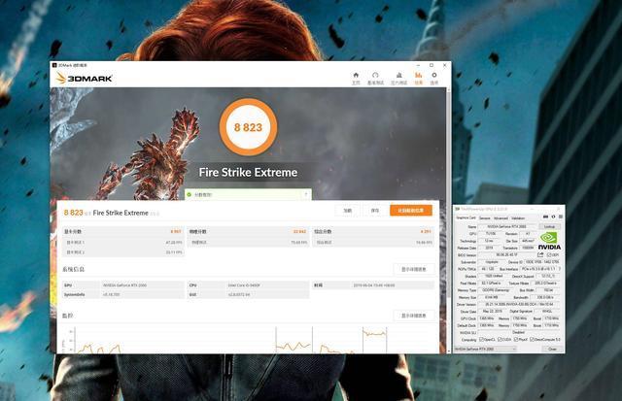Click the graphics test 1 FPS row
The width and height of the screenshot is (622, 401).
123,242
